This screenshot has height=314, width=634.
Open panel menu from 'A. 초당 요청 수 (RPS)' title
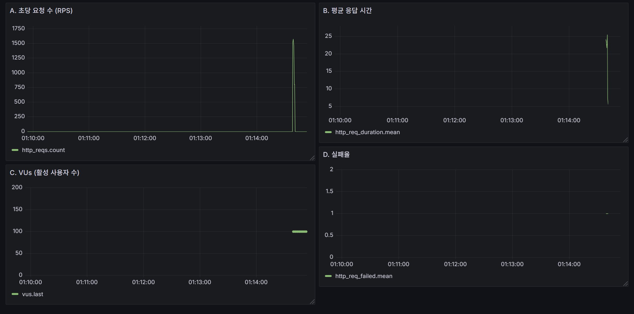41,11
